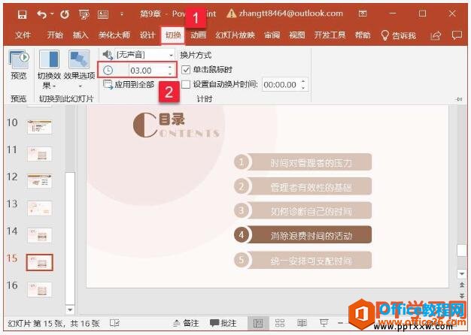Increase duration with up spinner arrow
This screenshot has height=335, width=471.
click(x=170, y=67)
